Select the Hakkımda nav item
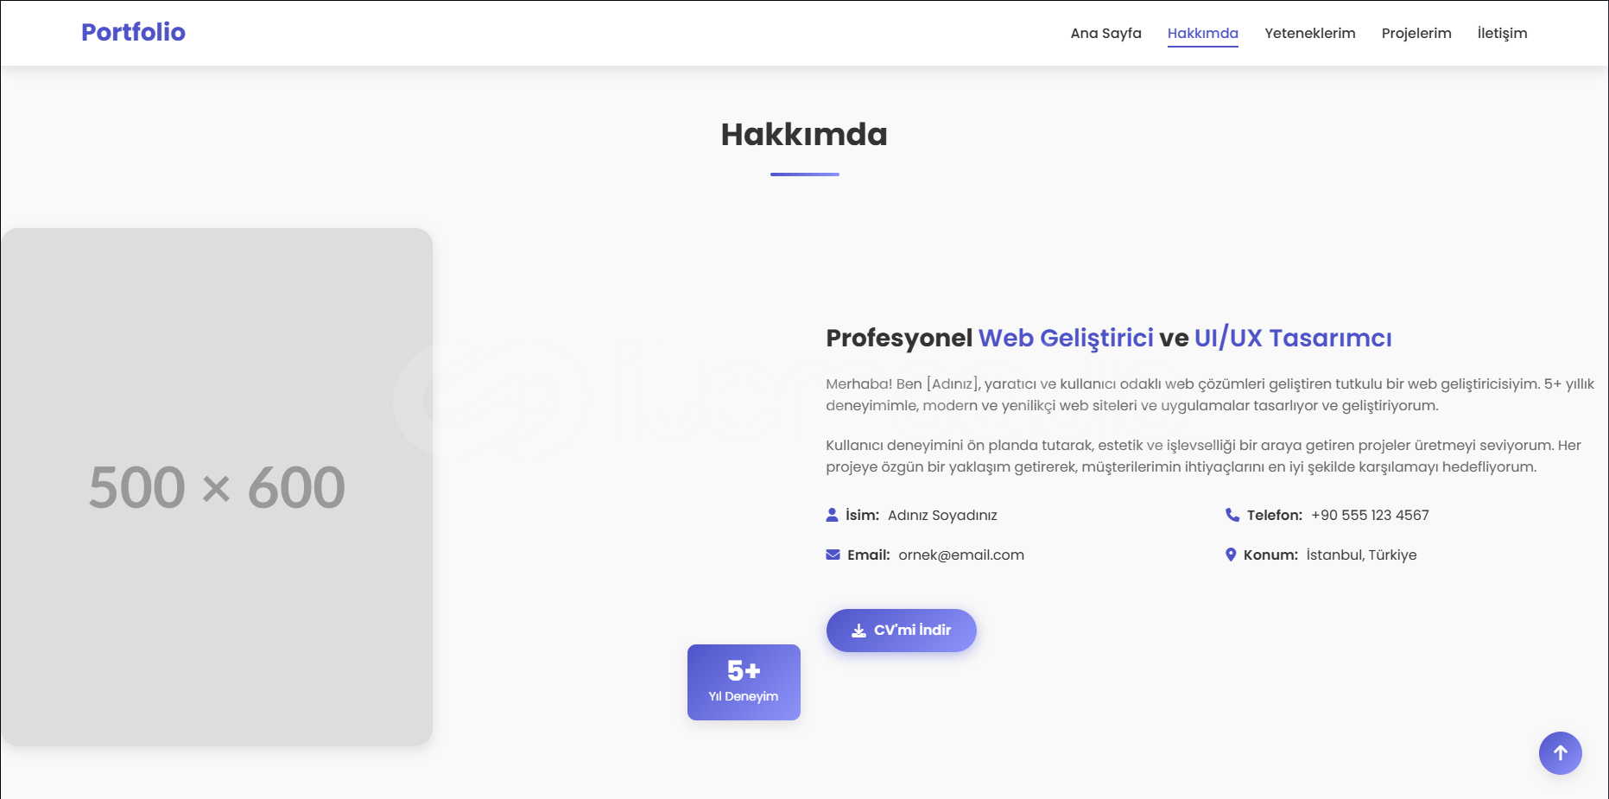Viewport: 1609px width, 799px height. click(1202, 33)
